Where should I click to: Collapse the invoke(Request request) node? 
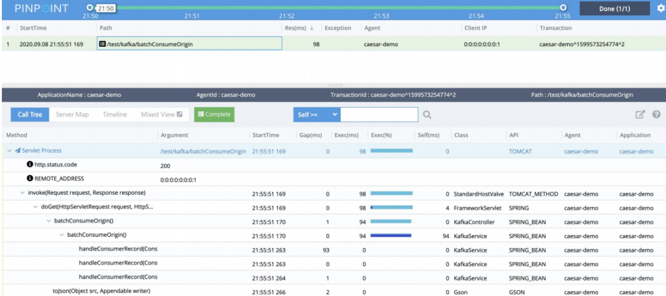point(23,193)
